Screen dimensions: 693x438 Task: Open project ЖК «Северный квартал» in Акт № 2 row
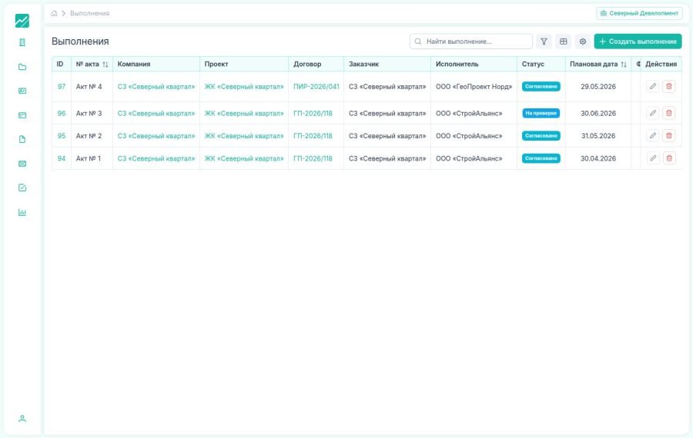pyautogui.click(x=244, y=136)
